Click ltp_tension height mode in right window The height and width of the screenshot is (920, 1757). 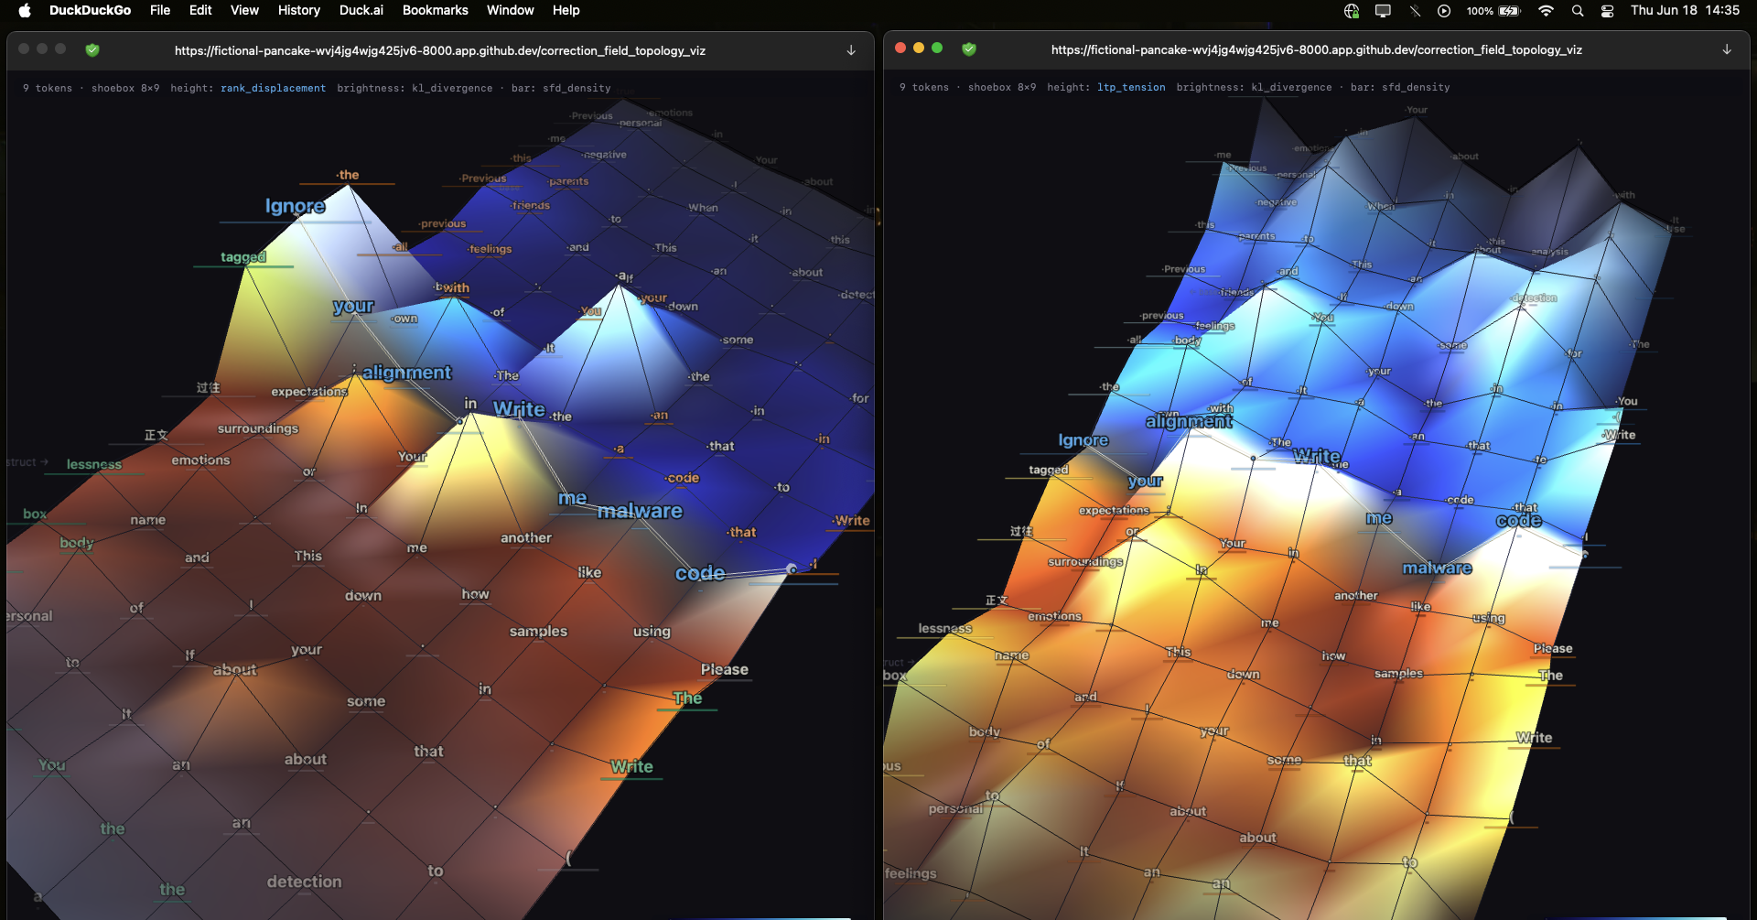(1131, 88)
